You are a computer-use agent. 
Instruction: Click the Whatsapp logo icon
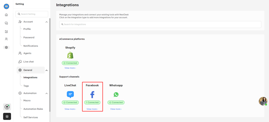point(116,95)
